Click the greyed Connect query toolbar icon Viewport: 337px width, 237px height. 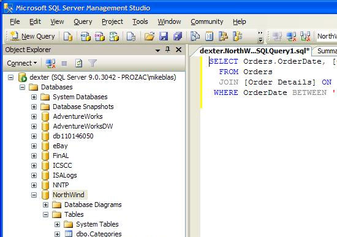[277, 36]
